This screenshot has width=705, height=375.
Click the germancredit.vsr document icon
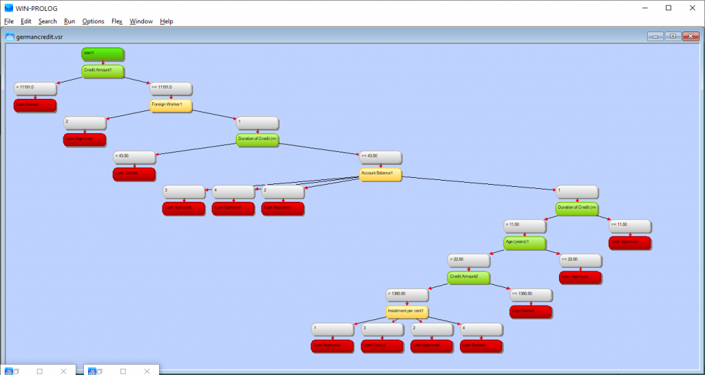(10, 37)
